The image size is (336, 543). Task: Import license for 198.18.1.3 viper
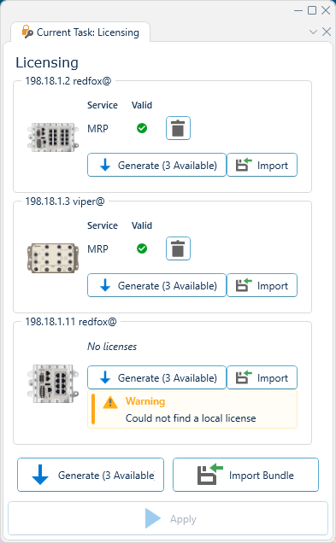[x=262, y=285]
